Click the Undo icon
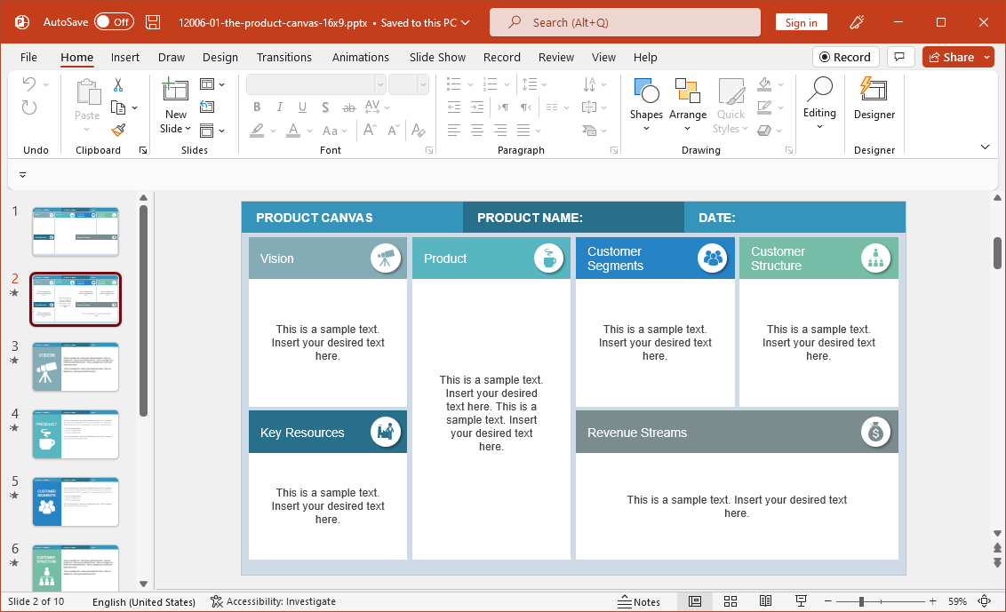Screen dimensions: 1006x612 coord(29,84)
